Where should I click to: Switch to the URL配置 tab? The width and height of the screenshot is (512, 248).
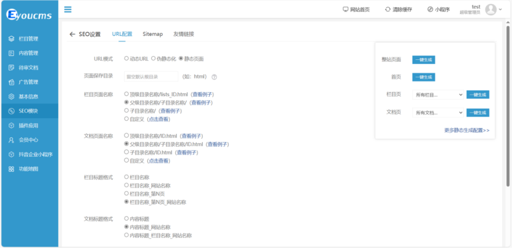tap(122, 34)
